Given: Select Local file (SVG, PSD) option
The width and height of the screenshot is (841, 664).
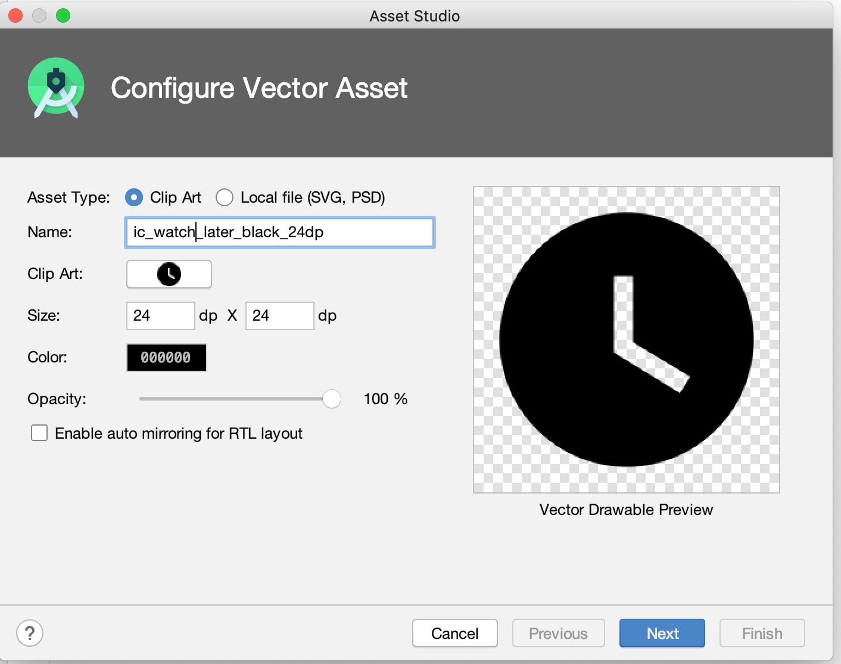Looking at the screenshot, I should point(225,197).
